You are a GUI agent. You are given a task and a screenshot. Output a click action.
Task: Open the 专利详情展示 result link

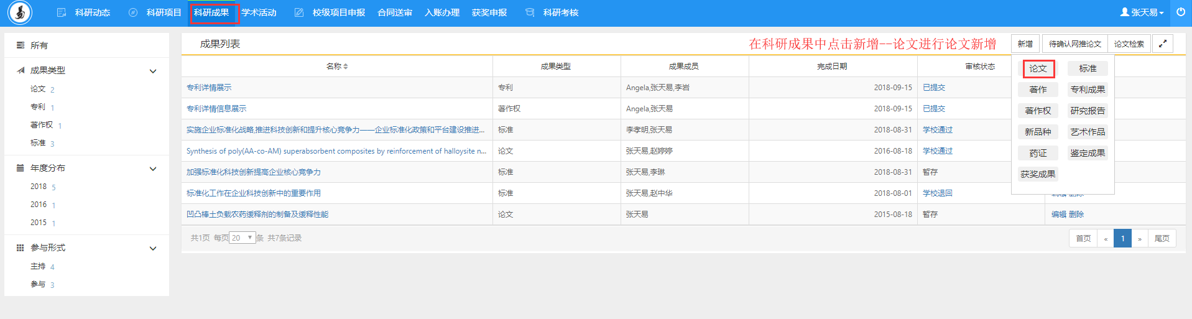(209, 88)
